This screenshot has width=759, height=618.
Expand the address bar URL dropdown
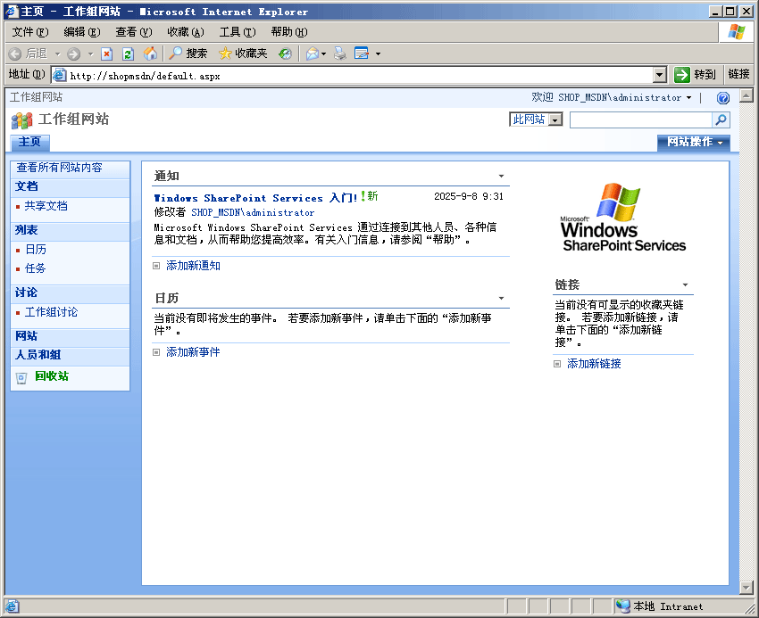point(659,75)
